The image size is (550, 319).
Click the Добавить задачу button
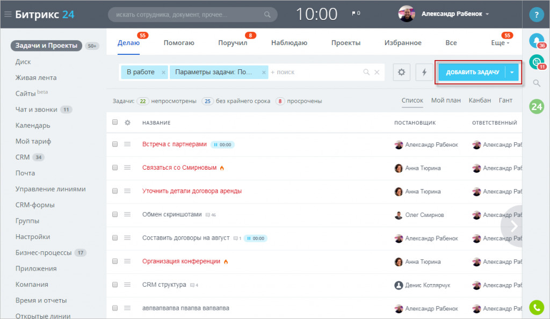[472, 72]
